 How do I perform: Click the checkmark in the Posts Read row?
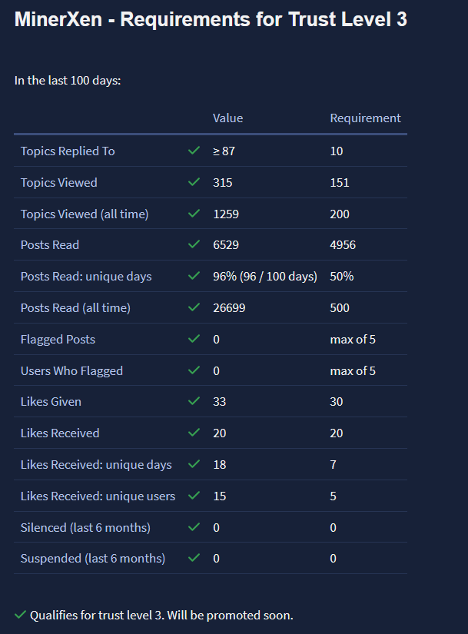[194, 245]
